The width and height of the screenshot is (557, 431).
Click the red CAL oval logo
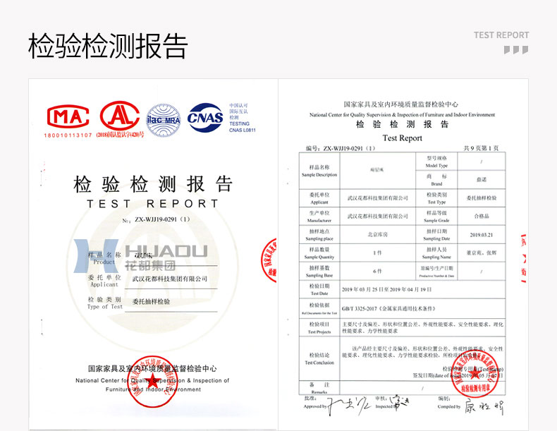tap(120, 116)
